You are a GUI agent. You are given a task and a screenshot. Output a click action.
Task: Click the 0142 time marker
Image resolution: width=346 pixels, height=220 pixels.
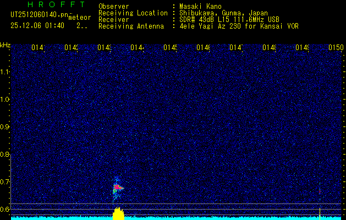tap(72, 47)
